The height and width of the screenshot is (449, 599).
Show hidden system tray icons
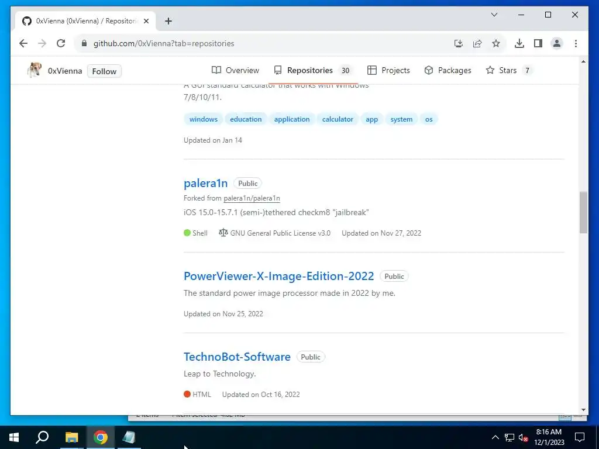pos(495,437)
